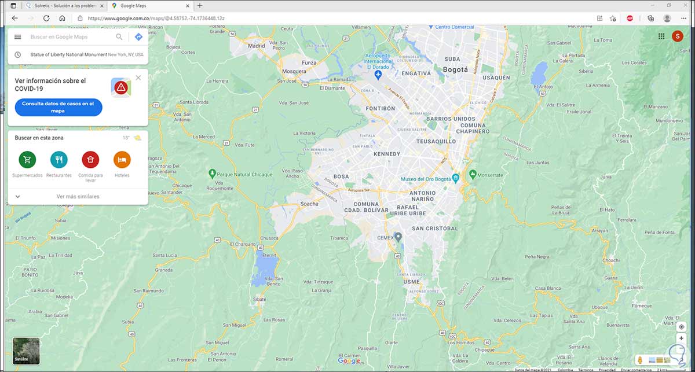695x372 pixels.
Task: Click Consulta datos de casos en el mapa
Action: 58,107
